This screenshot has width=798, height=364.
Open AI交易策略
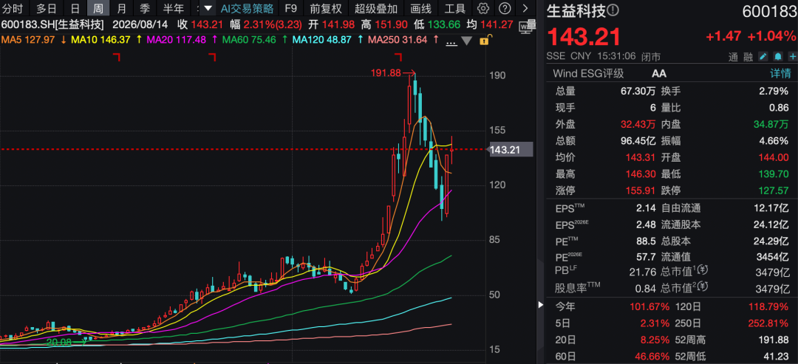tap(247, 9)
